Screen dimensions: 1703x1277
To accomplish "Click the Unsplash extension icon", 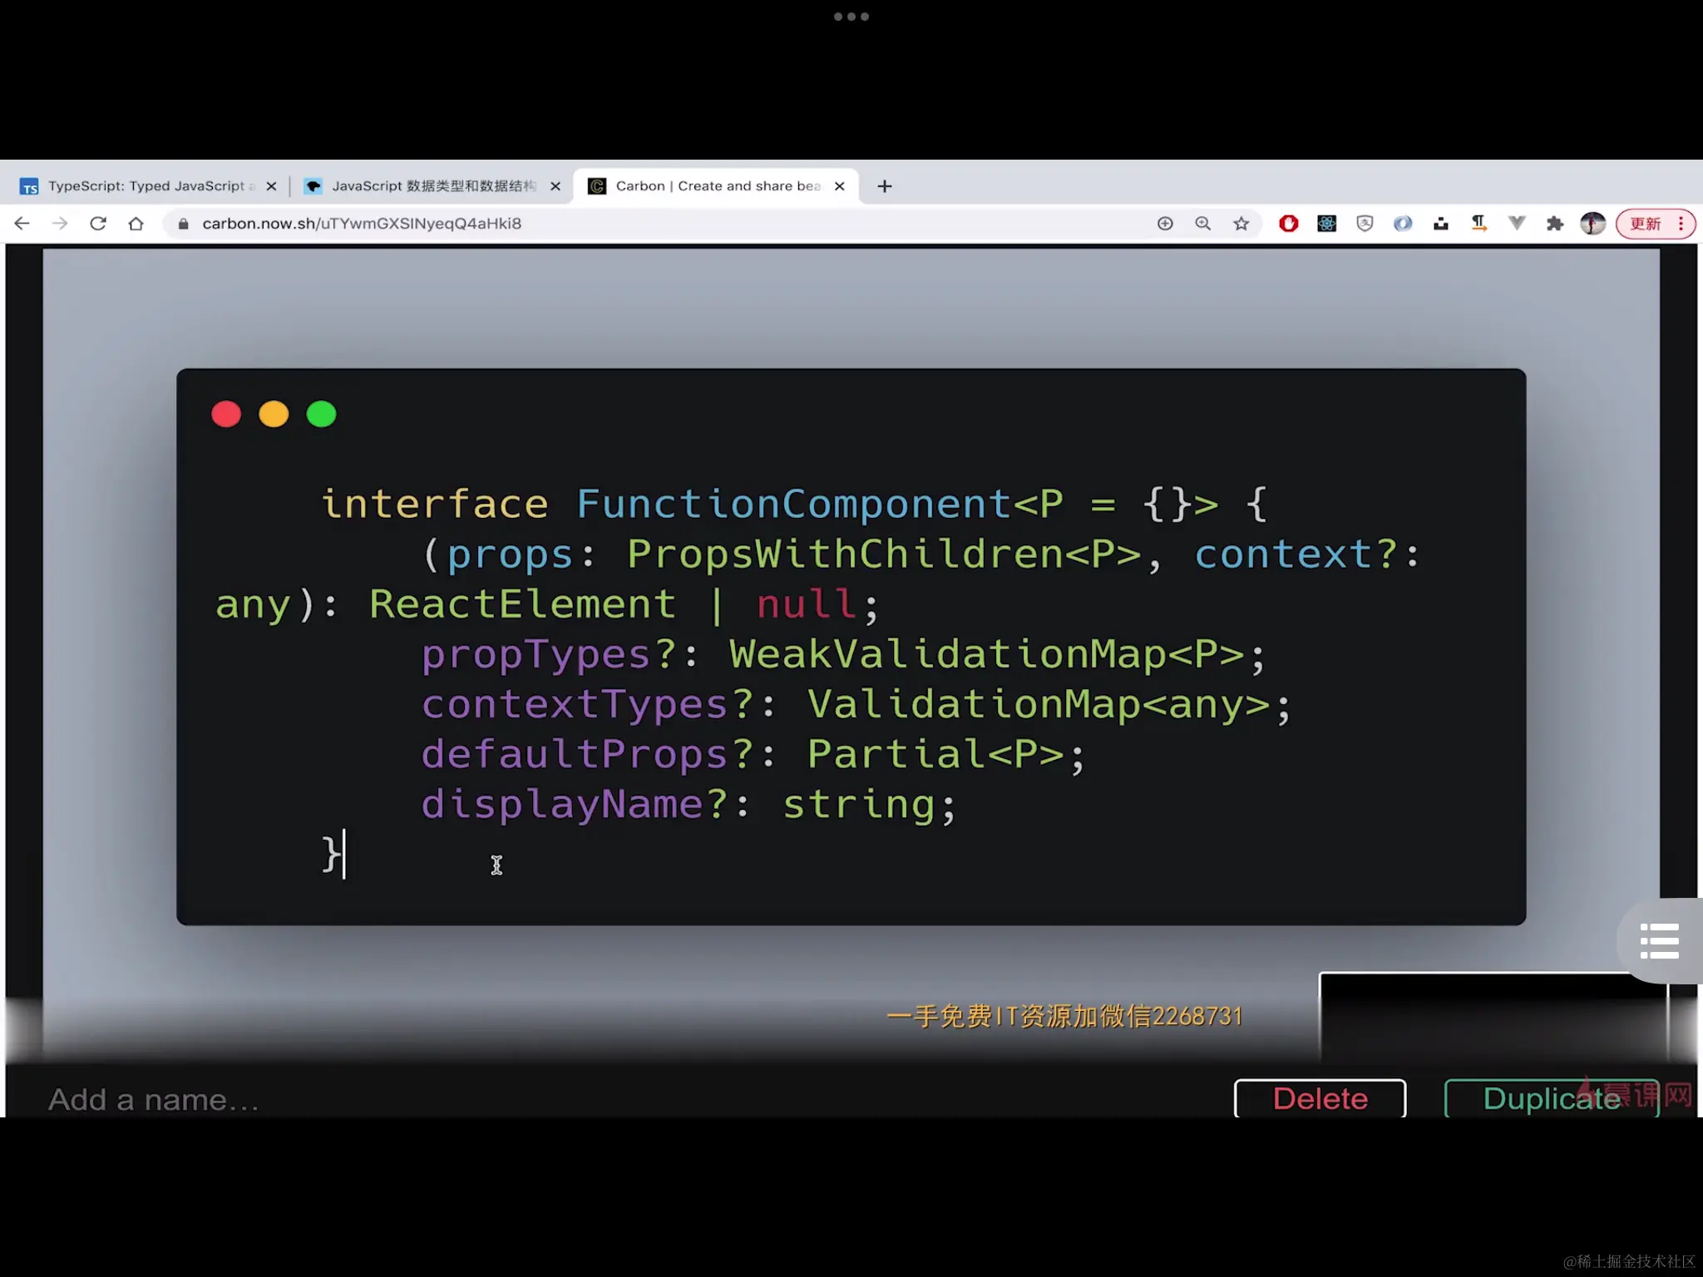I will point(1441,223).
